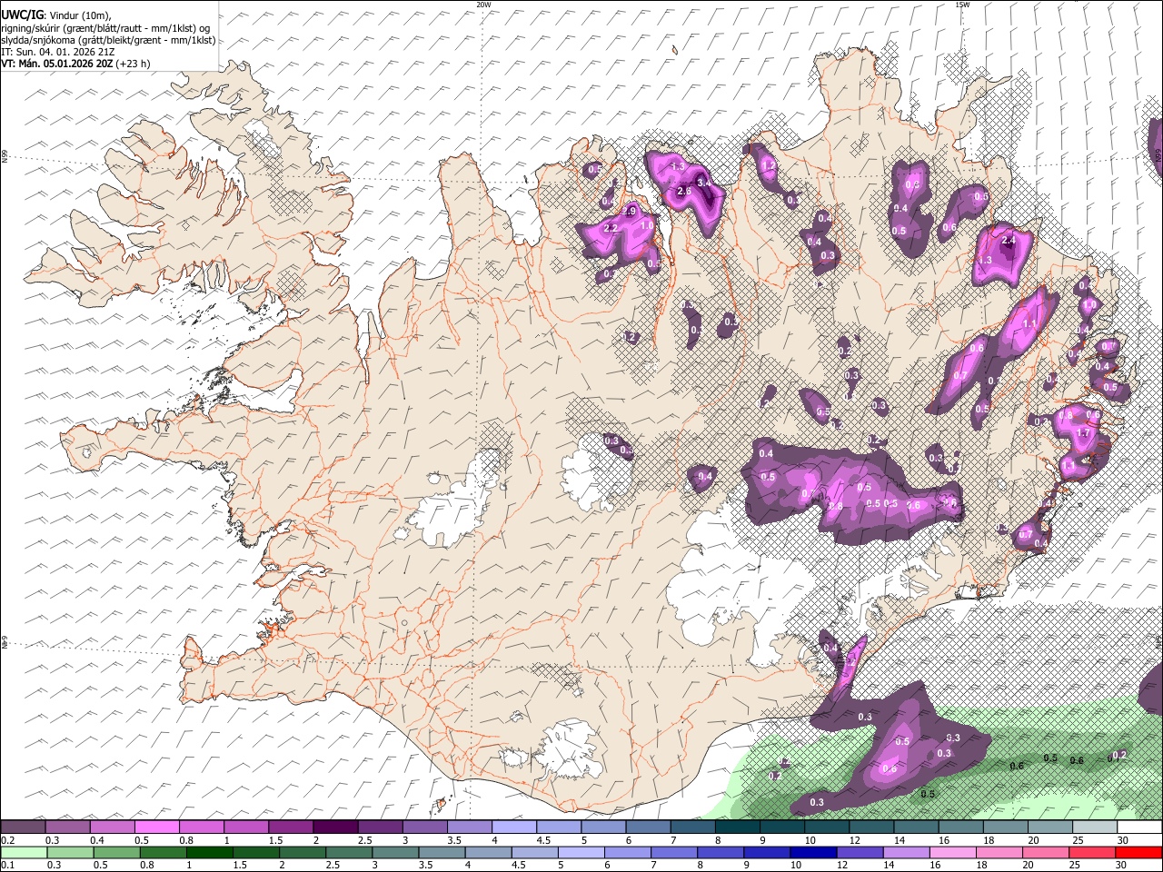Click the navy blue 10 mm rain legend swatch

tap(813, 853)
